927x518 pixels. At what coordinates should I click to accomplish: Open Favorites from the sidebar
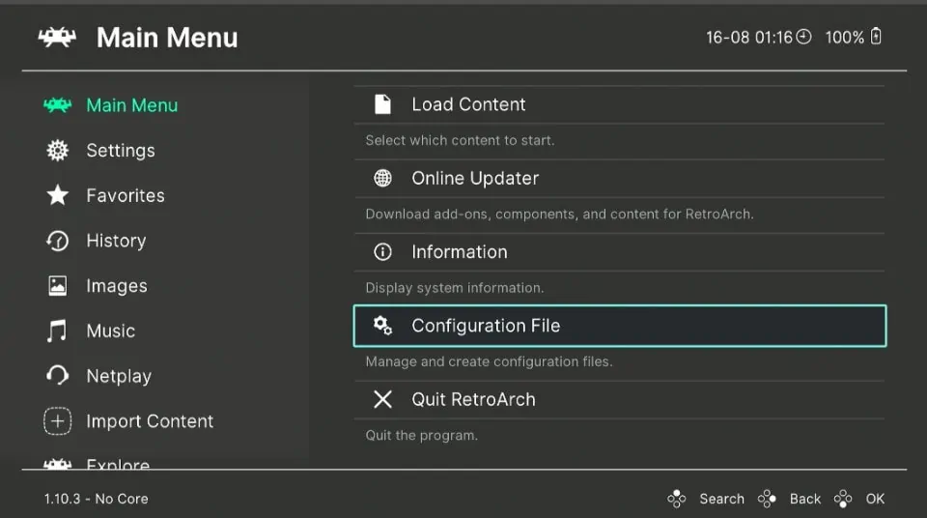(126, 195)
